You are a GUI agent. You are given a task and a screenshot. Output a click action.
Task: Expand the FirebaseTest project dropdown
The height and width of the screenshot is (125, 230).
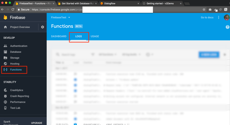60,17
